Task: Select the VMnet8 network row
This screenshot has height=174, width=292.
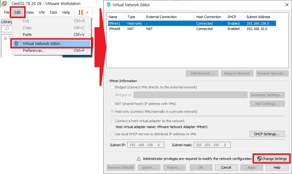Action: point(192,29)
